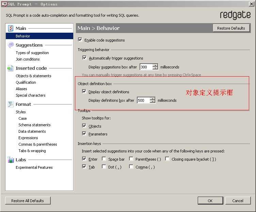Image resolution: width=256 pixels, height=212 pixels.
Task: Enable Parentheses insertion key checkbox
Action: coord(131,159)
